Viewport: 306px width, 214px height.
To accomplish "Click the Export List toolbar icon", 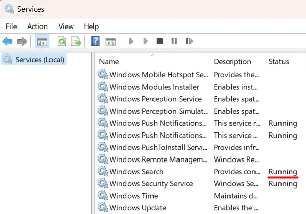I will point(76,41).
